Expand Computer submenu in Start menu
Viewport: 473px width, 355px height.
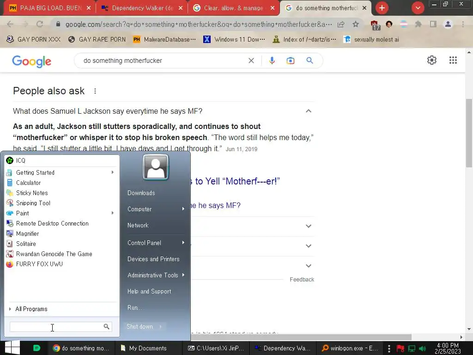(183, 209)
